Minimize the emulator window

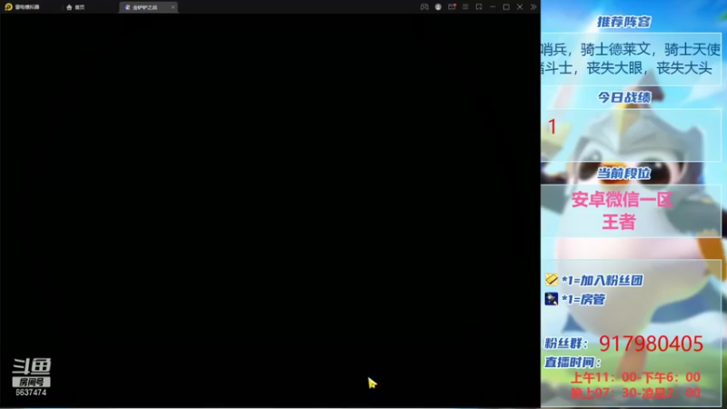pyautogui.click(x=493, y=7)
